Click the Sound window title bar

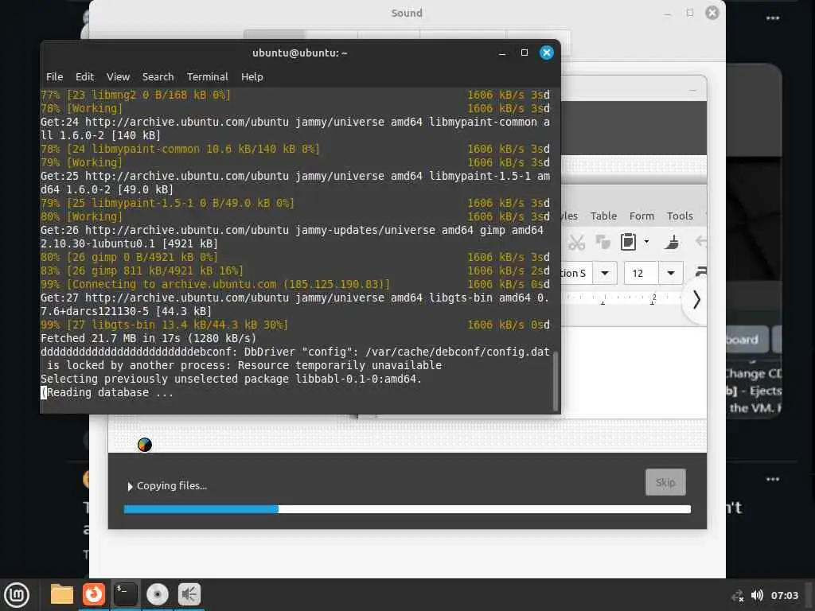[407, 13]
